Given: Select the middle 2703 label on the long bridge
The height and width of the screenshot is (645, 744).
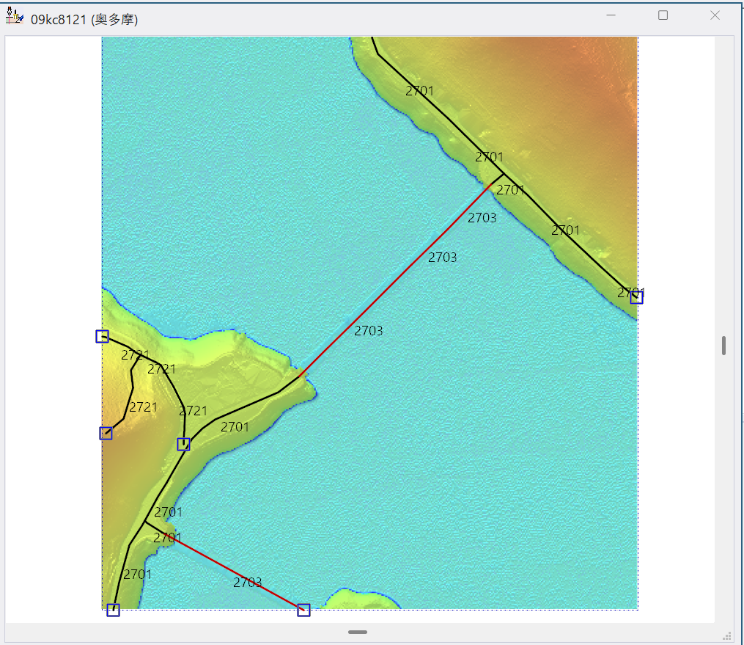Looking at the screenshot, I should (442, 258).
